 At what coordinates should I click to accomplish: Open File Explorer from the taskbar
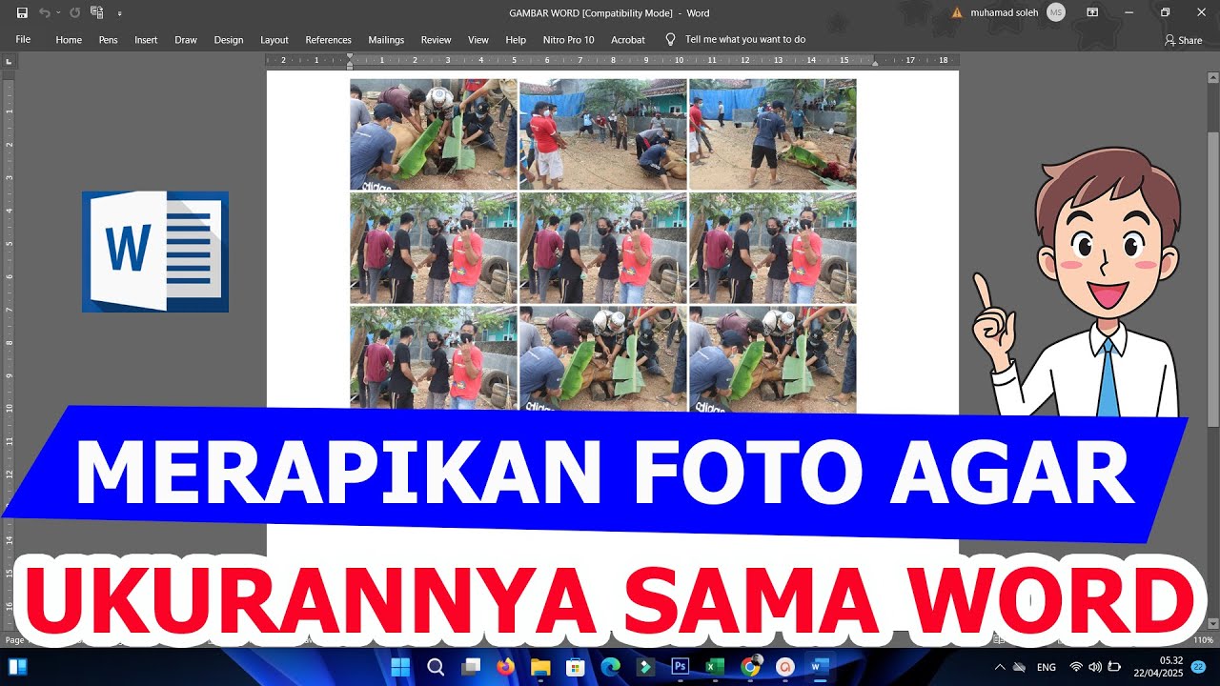(x=540, y=667)
